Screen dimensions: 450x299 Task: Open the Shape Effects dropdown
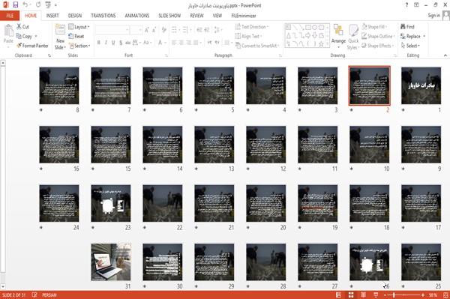click(x=377, y=46)
